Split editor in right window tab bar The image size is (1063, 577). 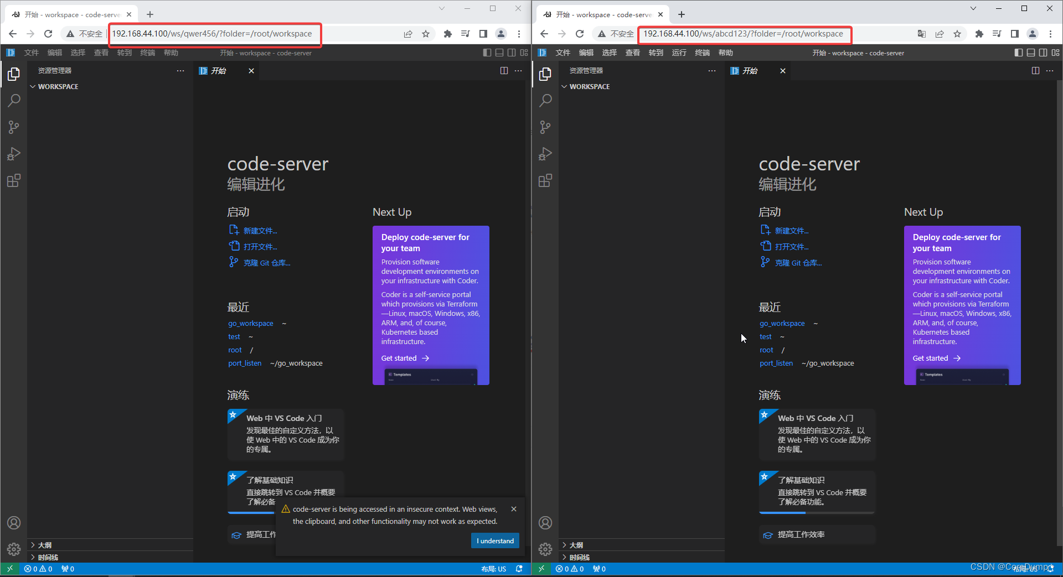pyautogui.click(x=1035, y=71)
